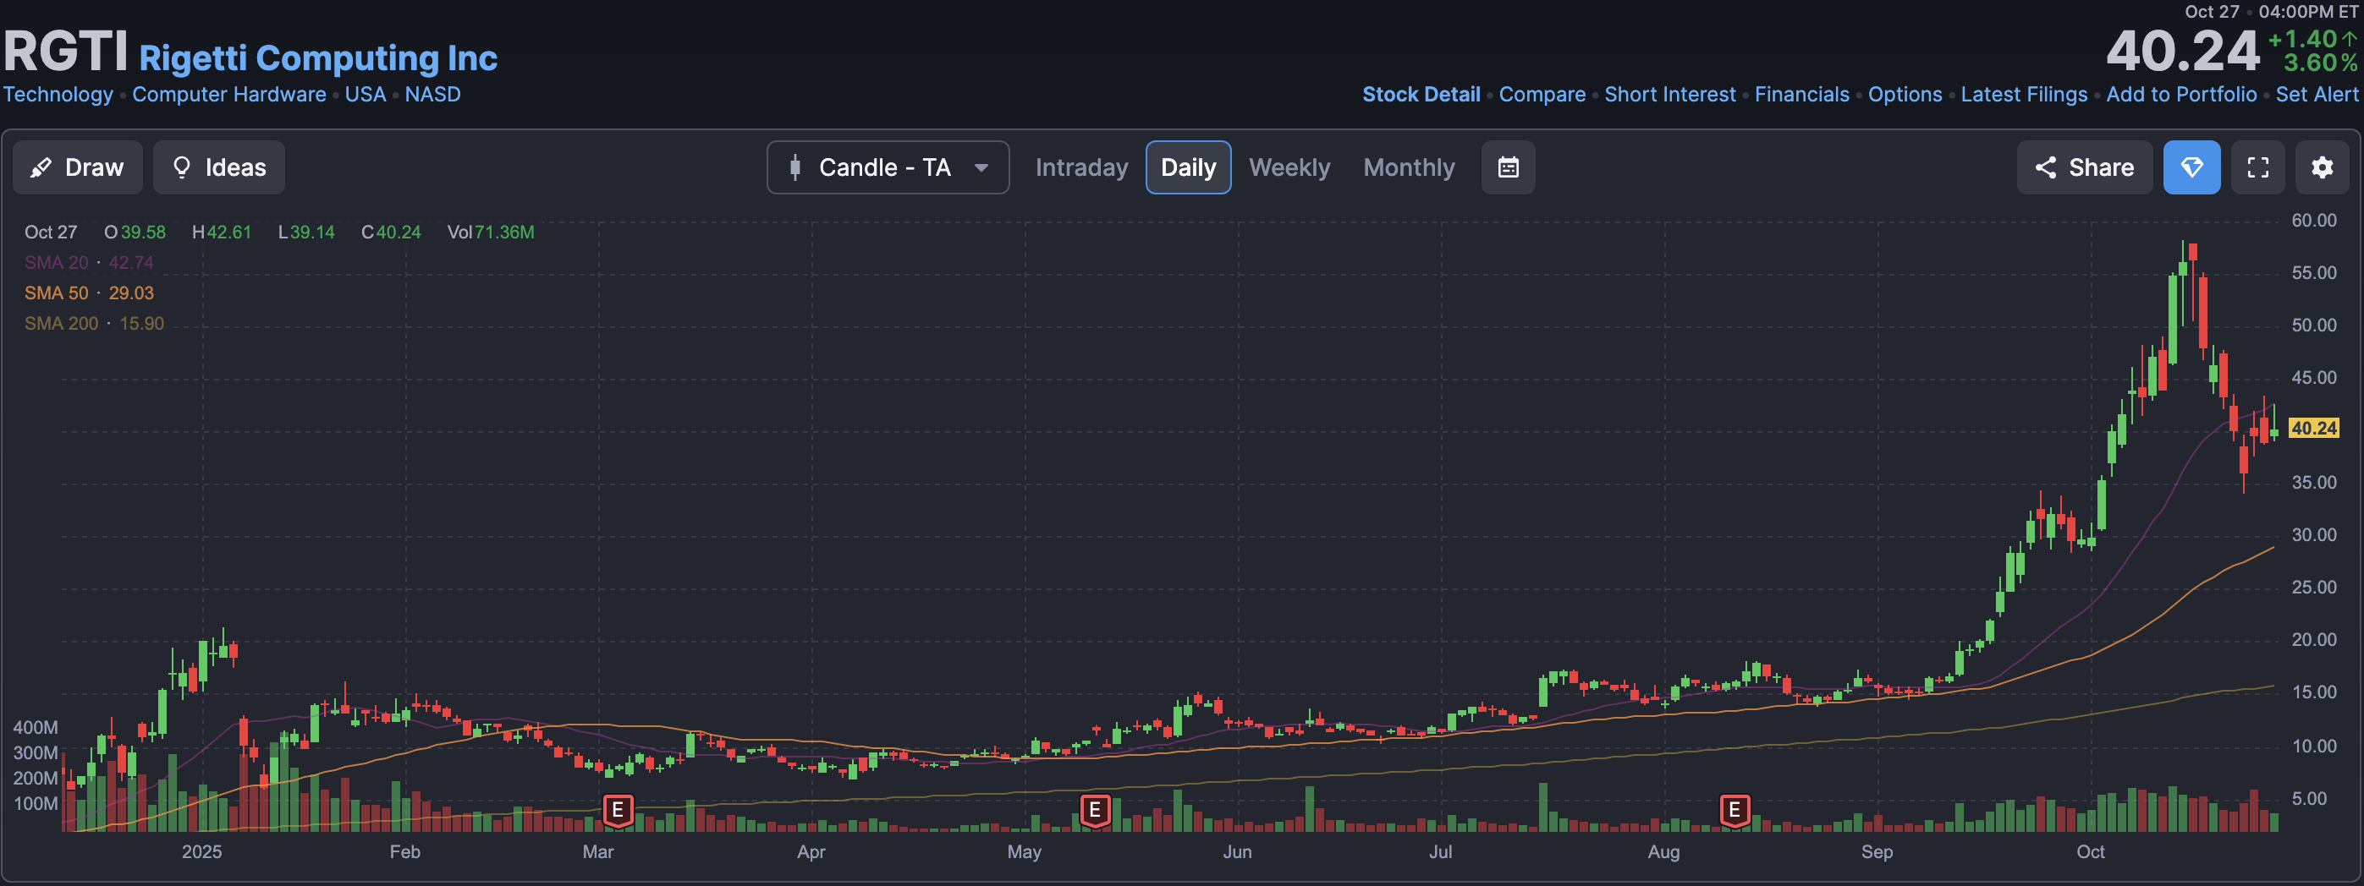The width and height of the screenshot is (2364, 886).
Task: Open the USA country link
Action: coord(366,95)
